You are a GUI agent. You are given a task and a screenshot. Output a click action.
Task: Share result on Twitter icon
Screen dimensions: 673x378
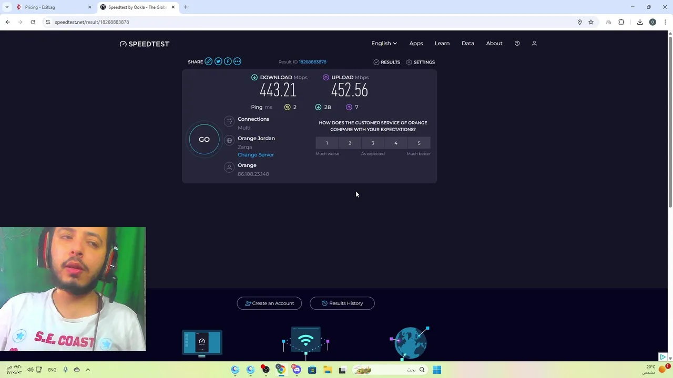point(218,61)
